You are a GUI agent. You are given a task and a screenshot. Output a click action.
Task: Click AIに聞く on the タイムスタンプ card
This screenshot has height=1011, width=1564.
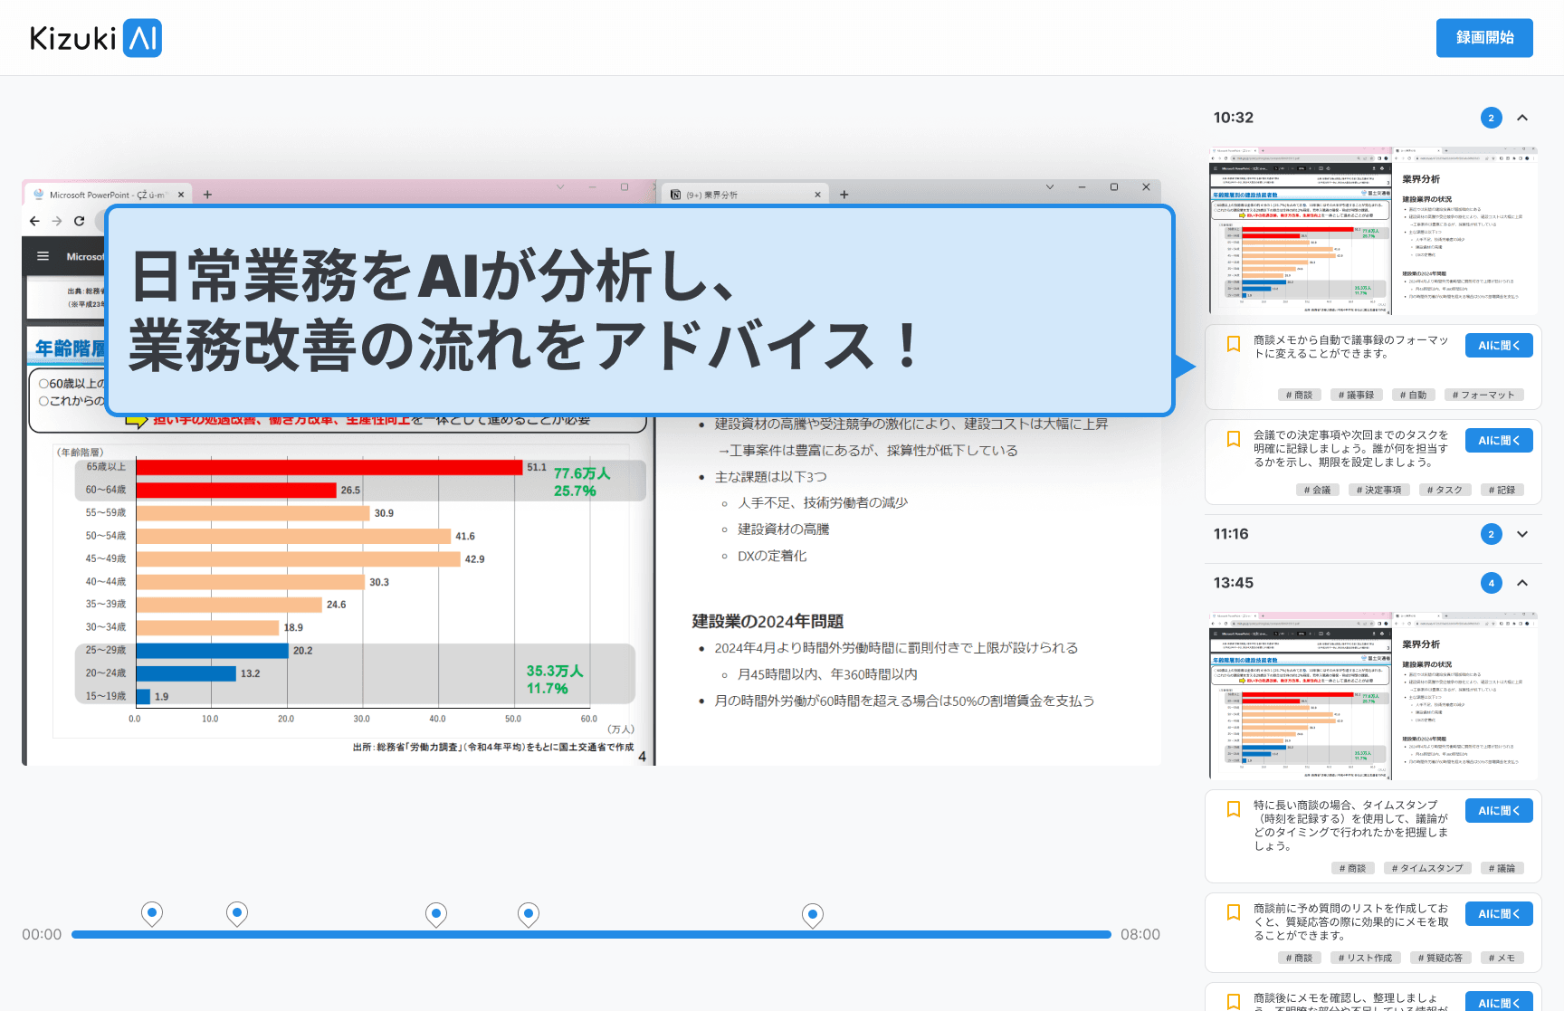click(x=1499, y=811)
